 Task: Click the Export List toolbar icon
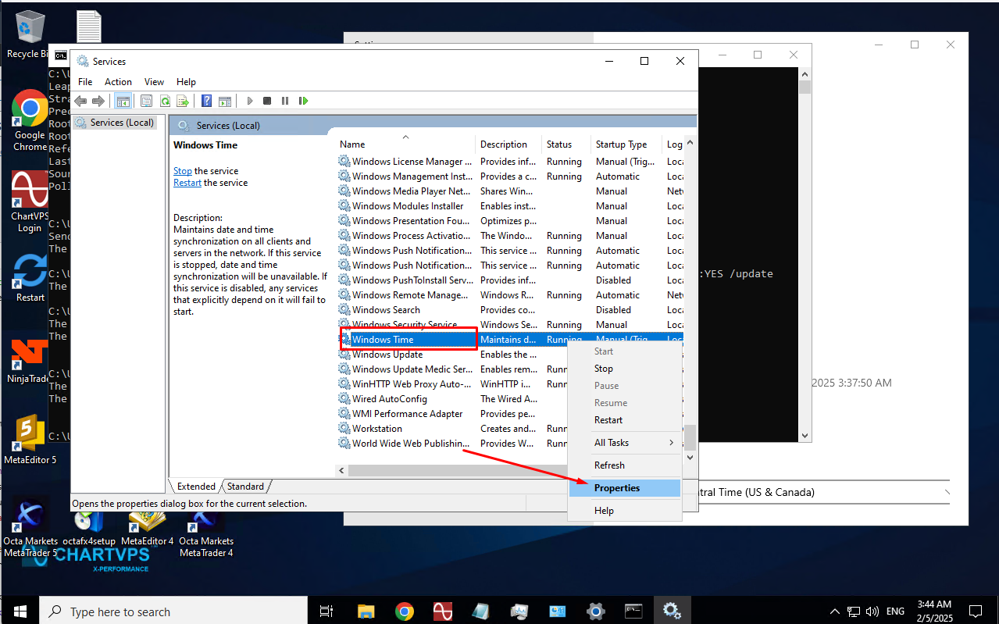click(x=183, y=101)
